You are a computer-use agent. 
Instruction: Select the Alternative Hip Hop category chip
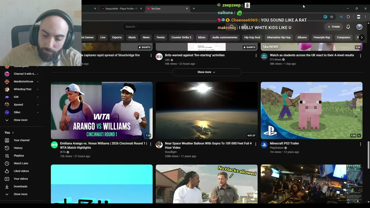tap(279, 37)
